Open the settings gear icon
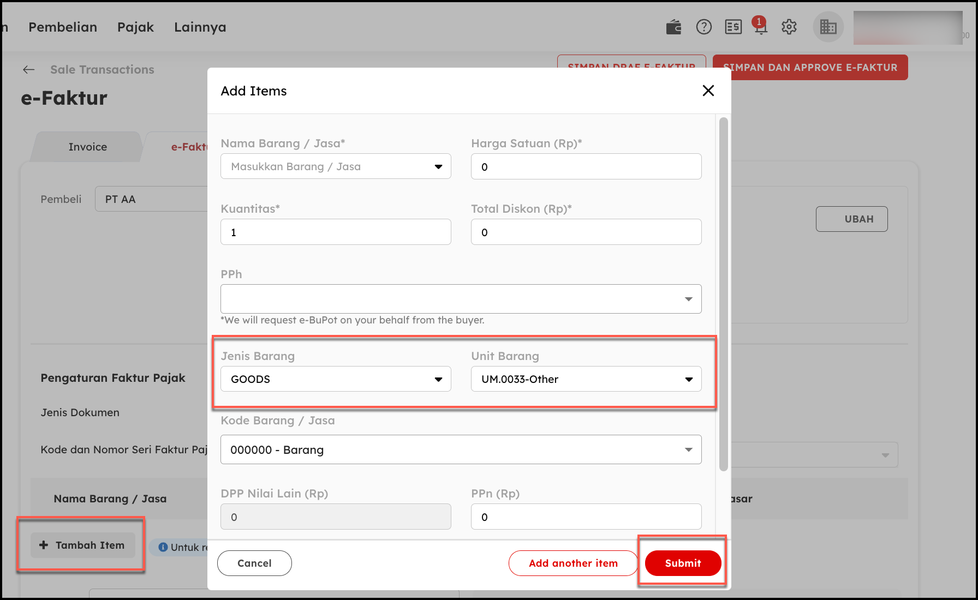Viewport: 978px width, 600px height. [789, 27]
